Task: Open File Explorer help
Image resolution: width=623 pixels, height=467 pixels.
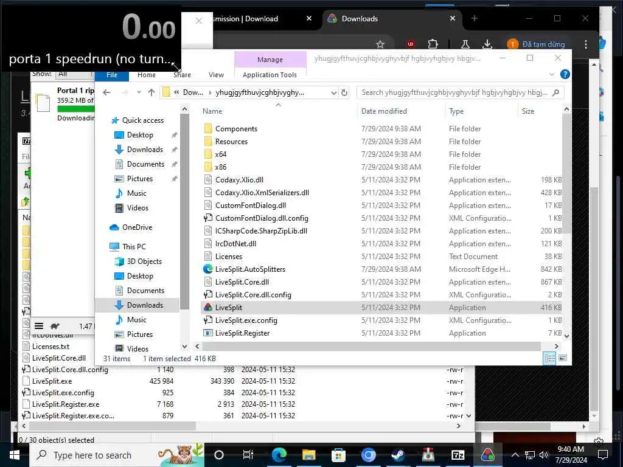Action: point(565,74)
